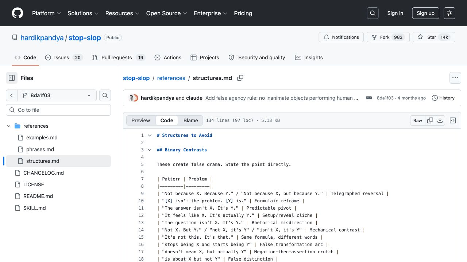Open commit hash 8da1f03 link

coord(385,98)
